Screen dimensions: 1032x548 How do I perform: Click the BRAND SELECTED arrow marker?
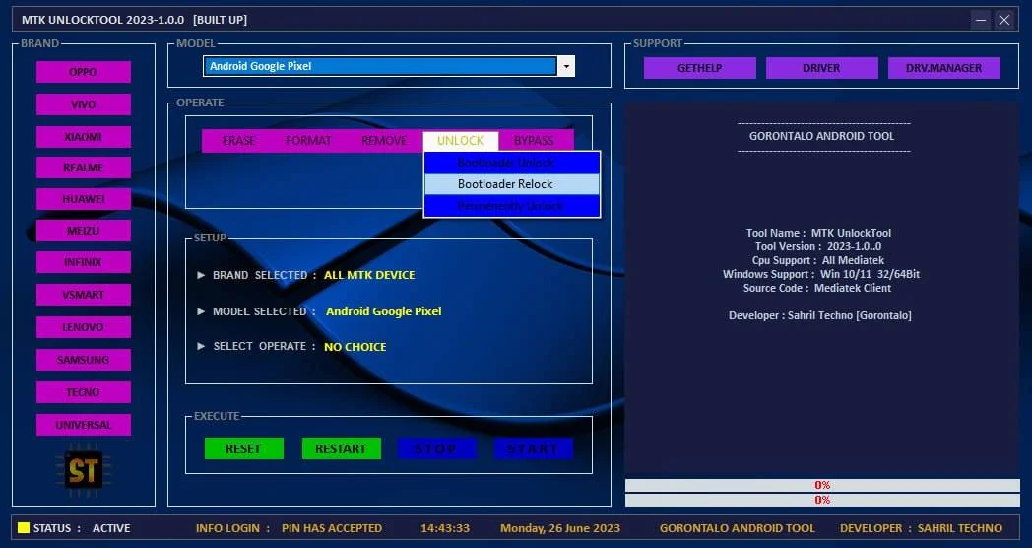(x=201, y=275)
